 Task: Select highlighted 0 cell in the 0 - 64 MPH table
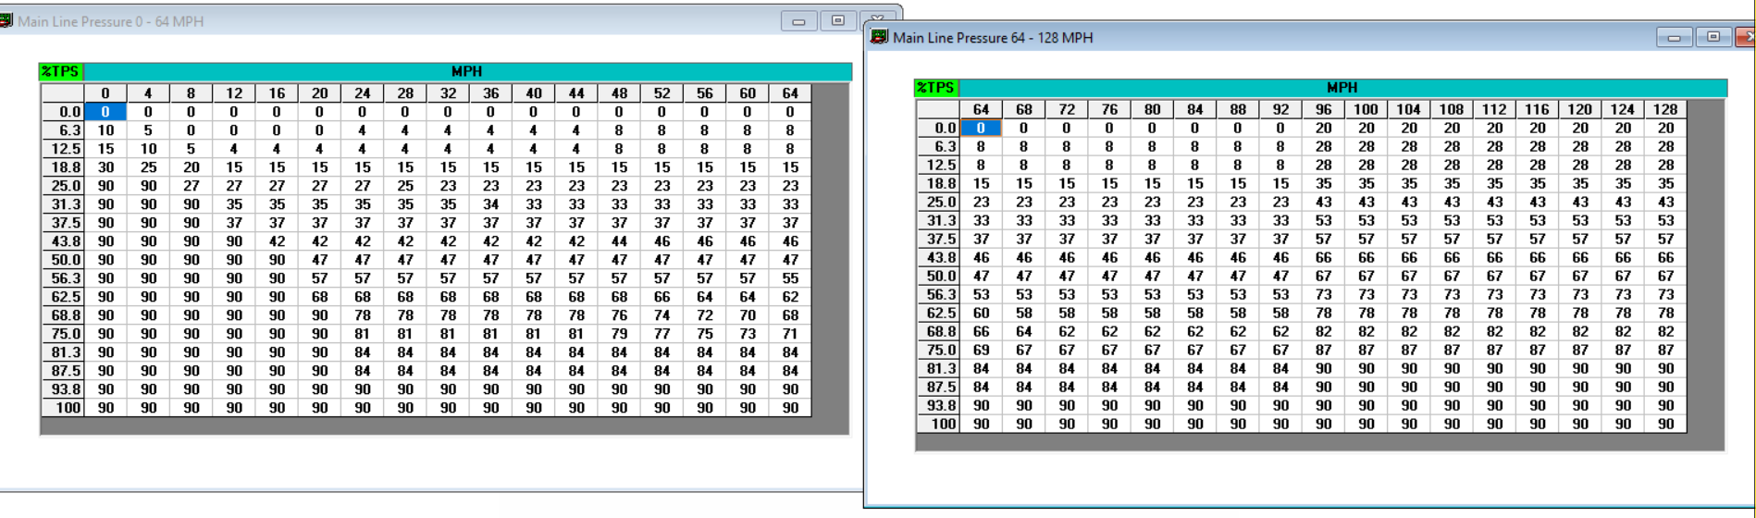click(x=105, y=112)
